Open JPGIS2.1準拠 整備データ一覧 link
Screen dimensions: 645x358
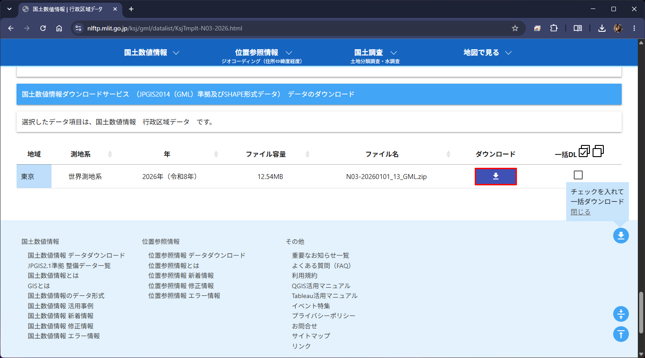pos(69,265)
